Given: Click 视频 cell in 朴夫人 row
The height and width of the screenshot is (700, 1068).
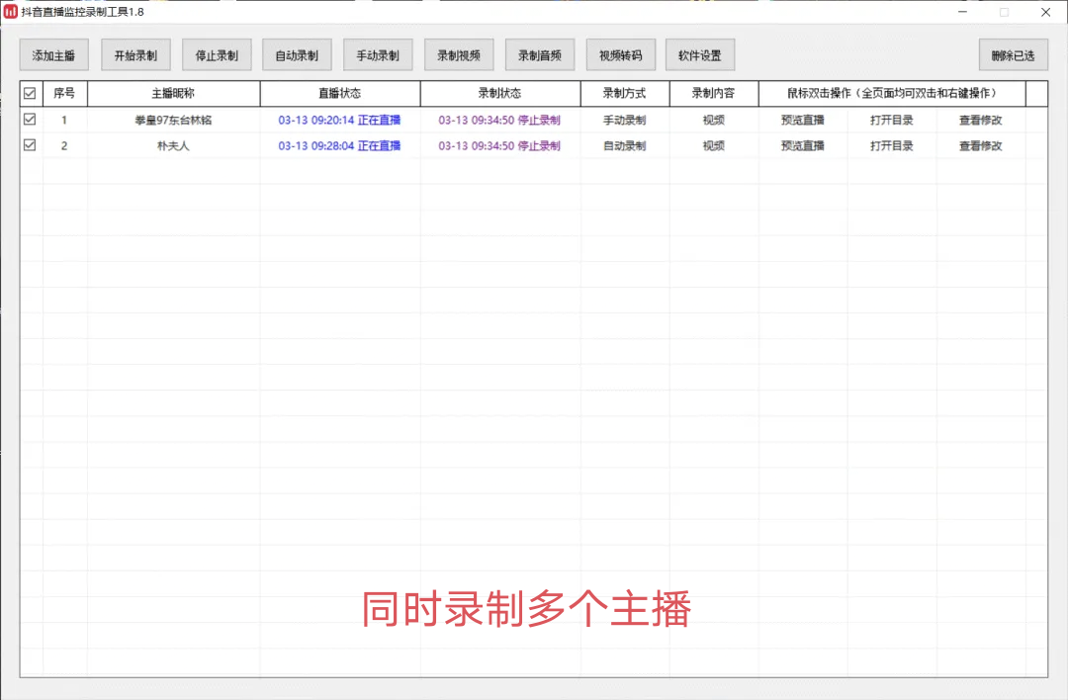Looking at the screenshot, I should coord(714,145).
